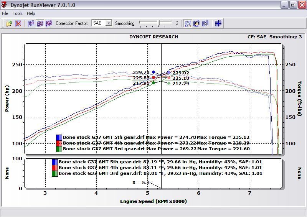307x217 pixels.
Task: Click the Torque (ft-lbs) axis label
Action: [299, 99]
